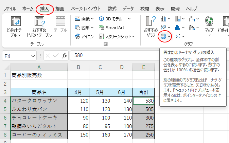Click the アイコン insert button

pos(84,36)
